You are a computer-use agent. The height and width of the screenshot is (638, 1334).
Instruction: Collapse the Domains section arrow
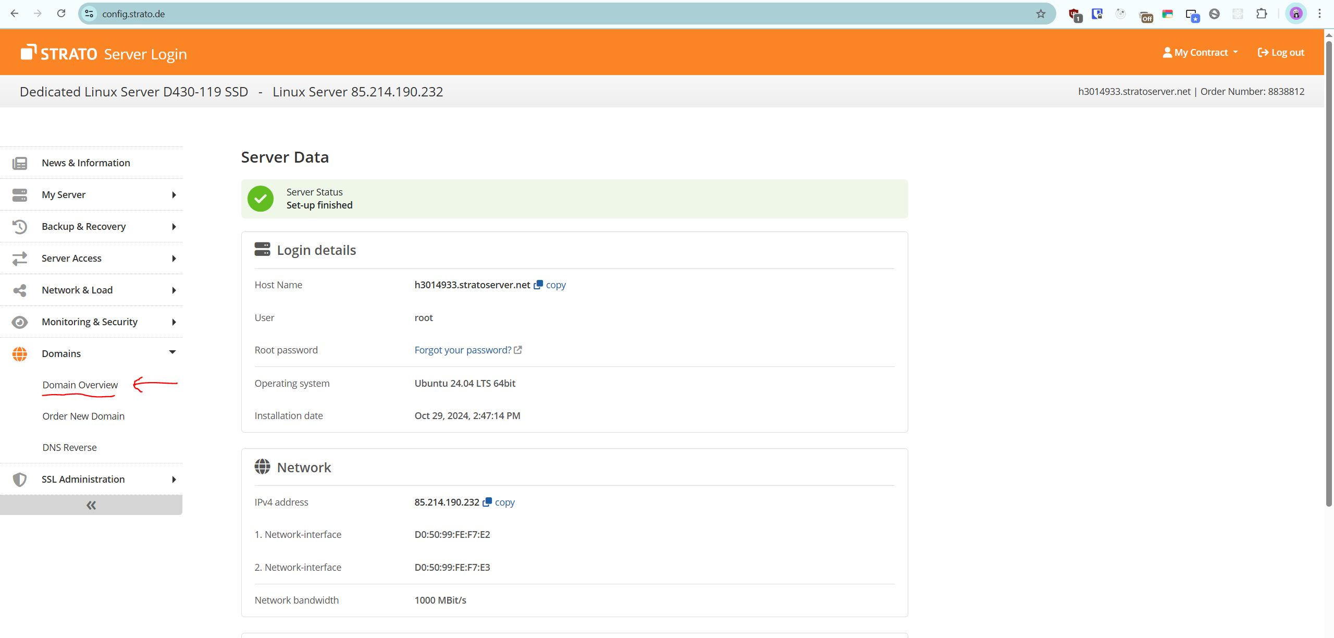pyautogui.click(x=172, y=352)
